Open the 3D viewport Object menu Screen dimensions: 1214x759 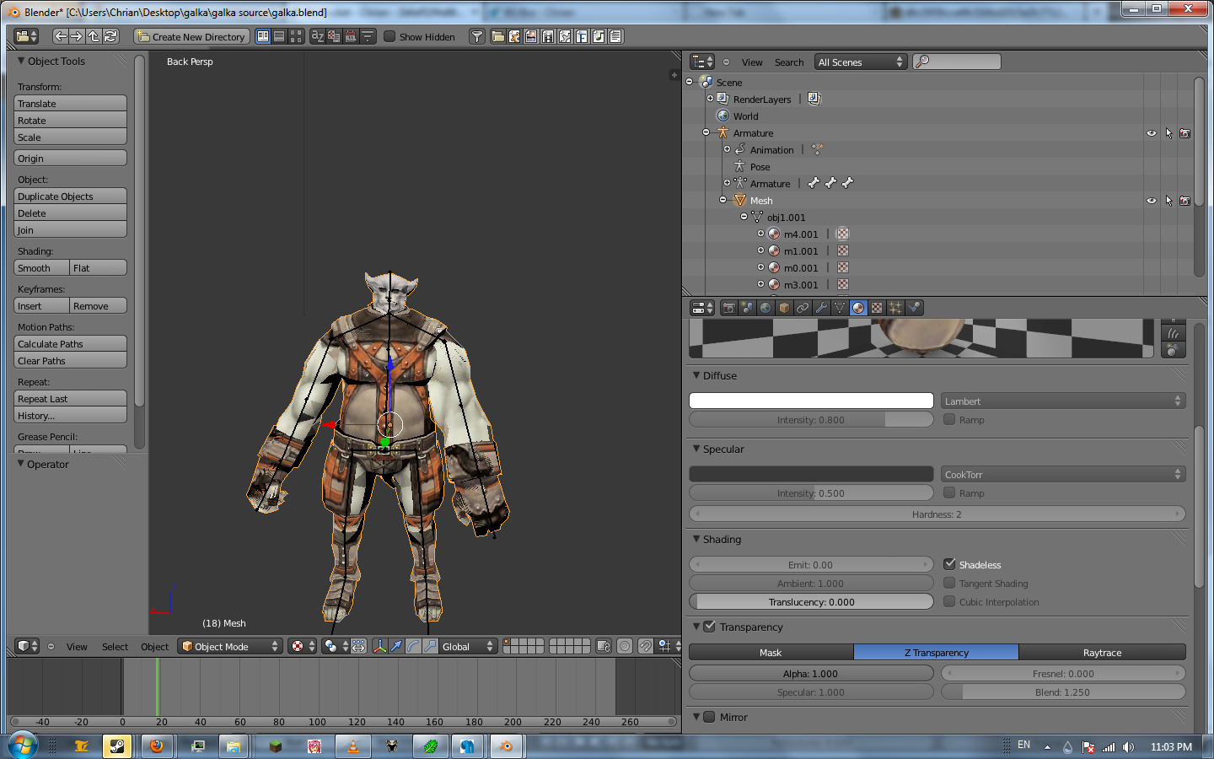pyautogui.click(x=154, y=647)
